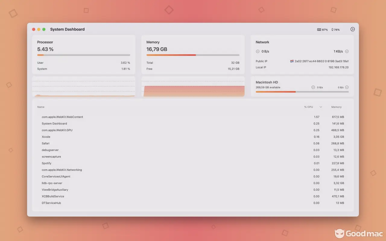
Task: Click the network download arrow icon
Action: pos(347,52)
